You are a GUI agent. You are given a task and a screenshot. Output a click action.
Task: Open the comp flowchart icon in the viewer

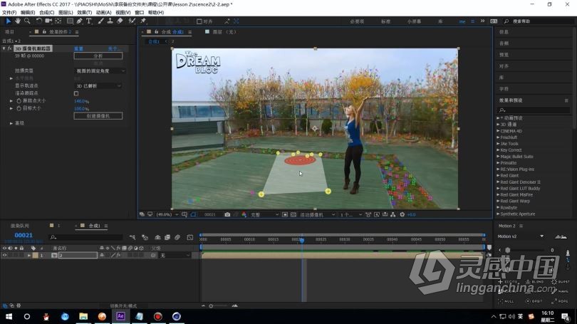click(x=393, y=214)
